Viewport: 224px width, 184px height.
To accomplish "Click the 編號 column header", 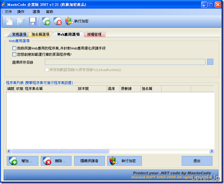I will tap(11, 89).
